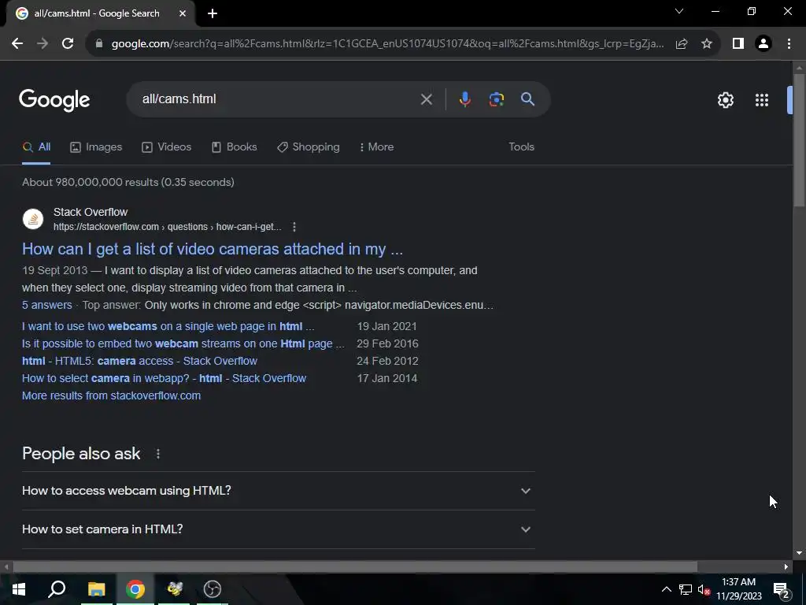This screenshot has height=605, width=806.
Task: Open the bee app in taskbar
Action: (x=174, y=589)
